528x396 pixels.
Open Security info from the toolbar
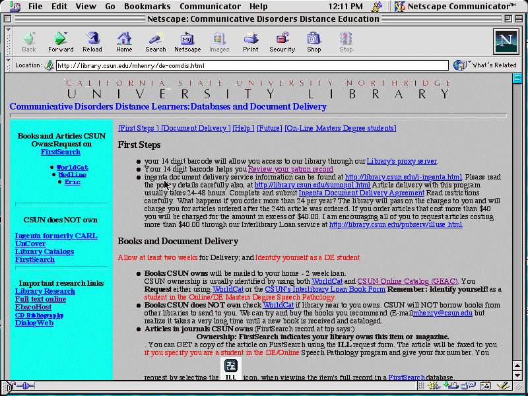[x=282, y=42]
